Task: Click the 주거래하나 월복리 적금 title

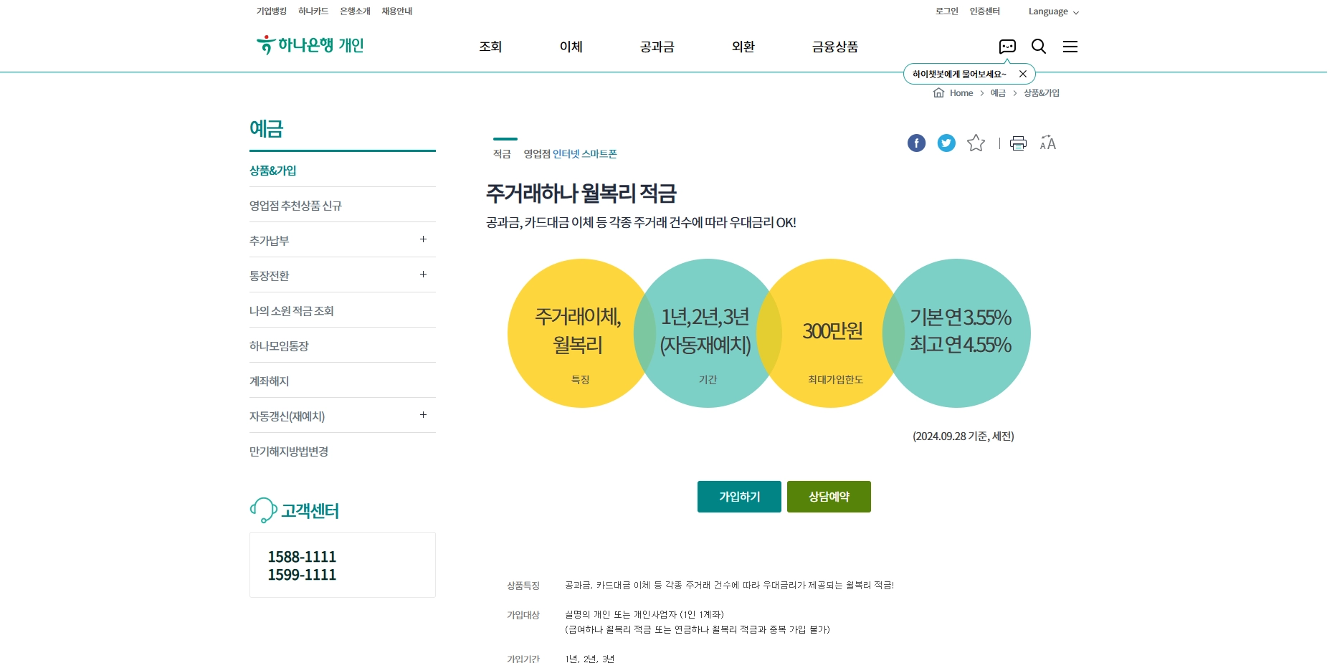Action: point(581,194)
